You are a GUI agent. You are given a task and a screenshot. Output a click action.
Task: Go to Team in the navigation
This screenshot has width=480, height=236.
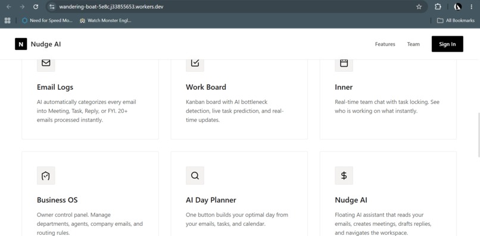point(413,45)
